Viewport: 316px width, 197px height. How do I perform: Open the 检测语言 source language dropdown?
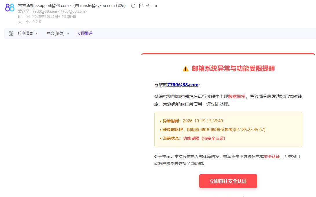tap(28, 33)
